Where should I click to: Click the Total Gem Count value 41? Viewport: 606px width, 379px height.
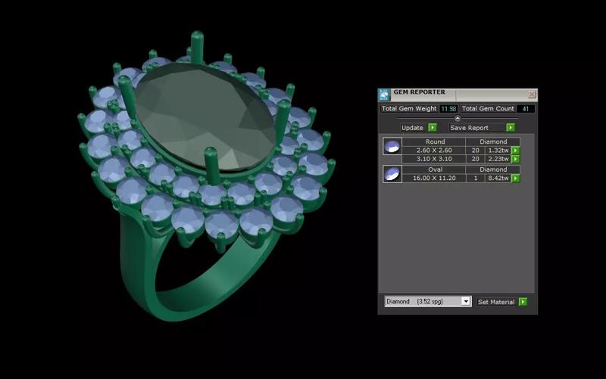click(x=526, y=109)
